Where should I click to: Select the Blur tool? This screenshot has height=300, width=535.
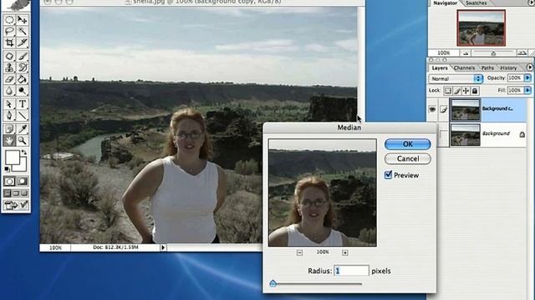coord(9,91)
